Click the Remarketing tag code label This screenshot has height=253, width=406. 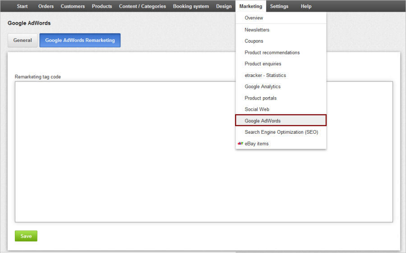38,77
